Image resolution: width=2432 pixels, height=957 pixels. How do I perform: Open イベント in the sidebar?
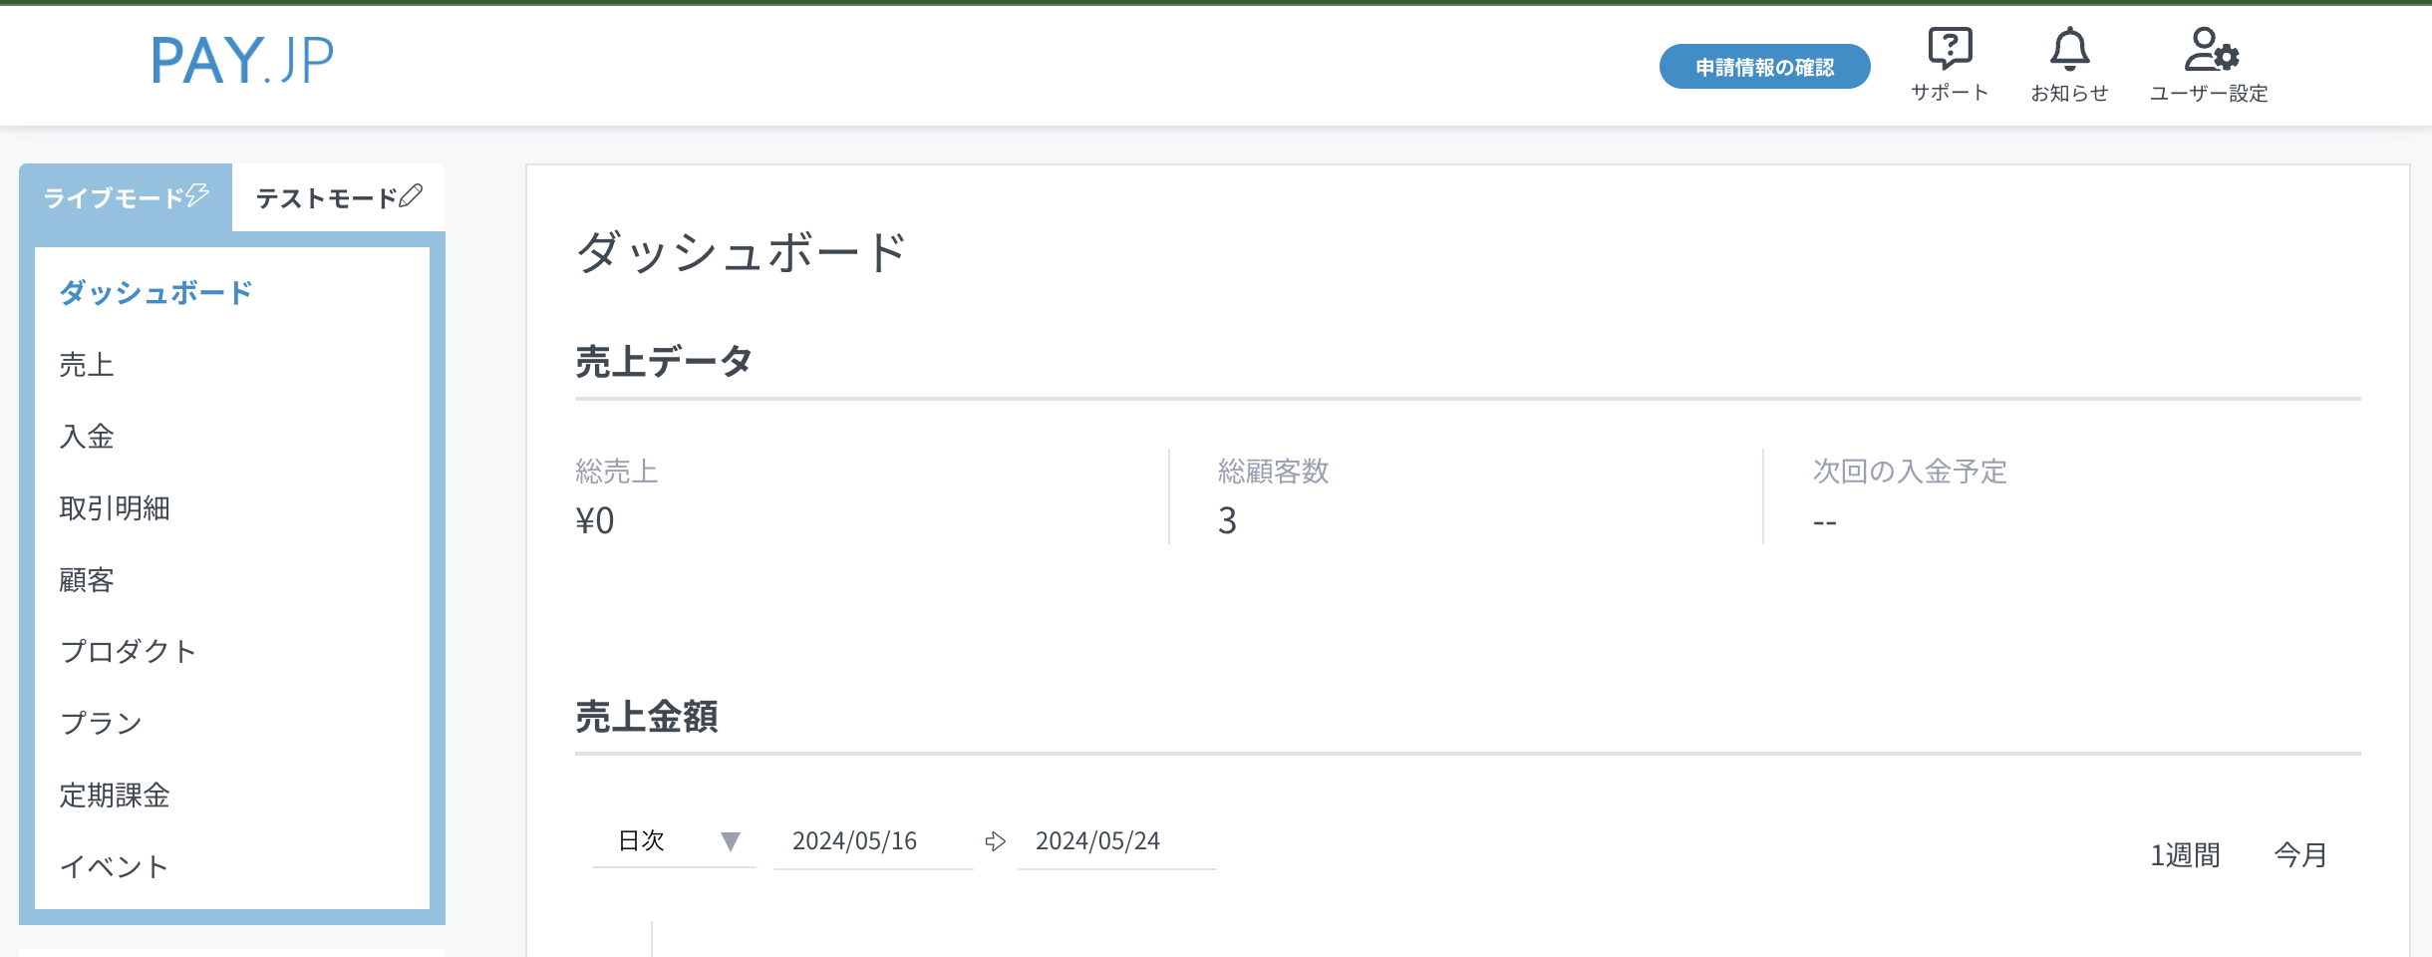click(114, 867)
